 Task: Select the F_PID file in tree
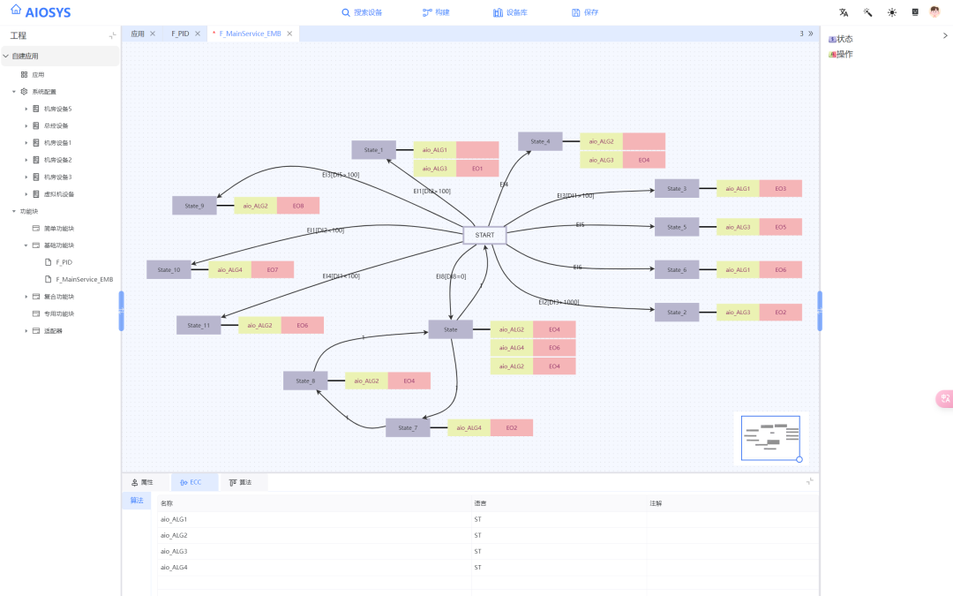point(63,262)
